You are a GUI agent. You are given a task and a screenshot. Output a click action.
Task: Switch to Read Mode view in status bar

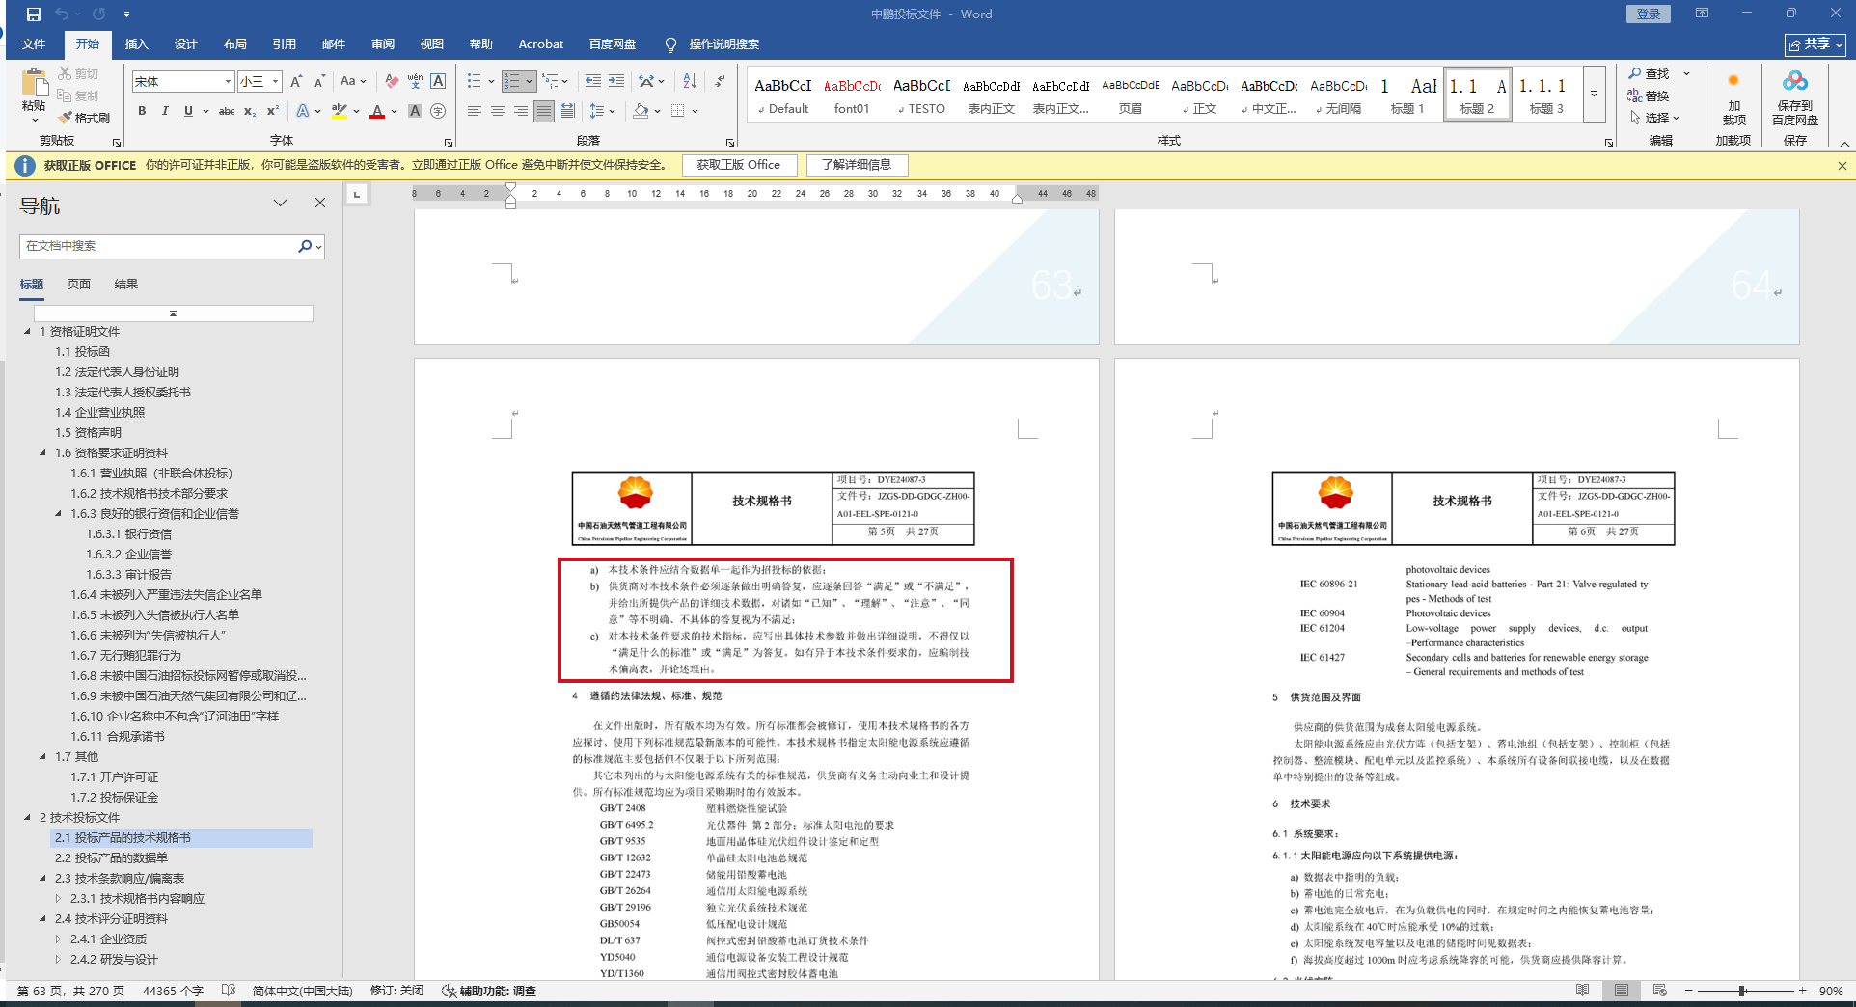(1582, 991)
